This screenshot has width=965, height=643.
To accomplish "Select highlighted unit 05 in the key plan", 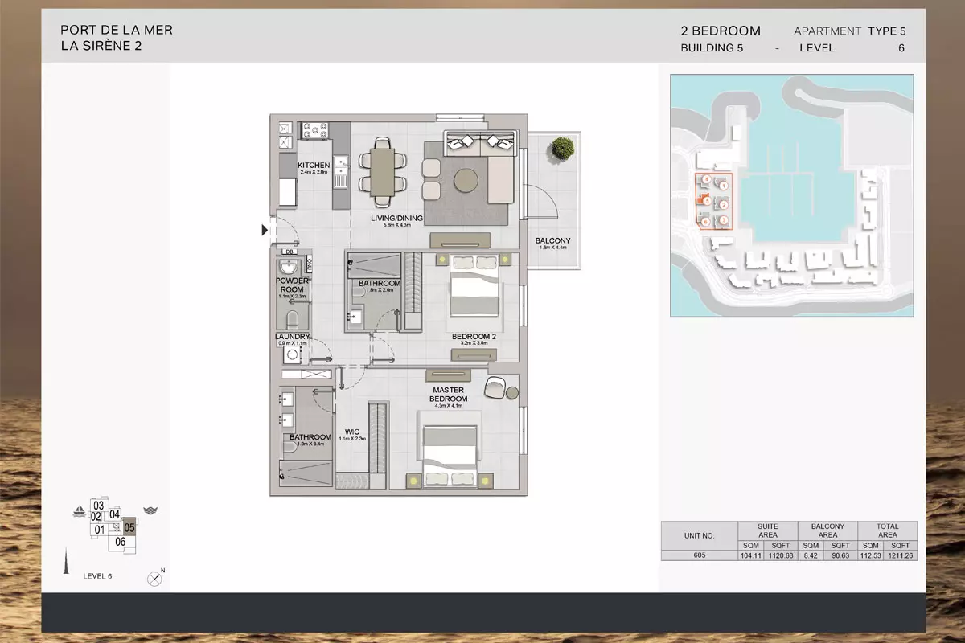I will coord(129,528).
